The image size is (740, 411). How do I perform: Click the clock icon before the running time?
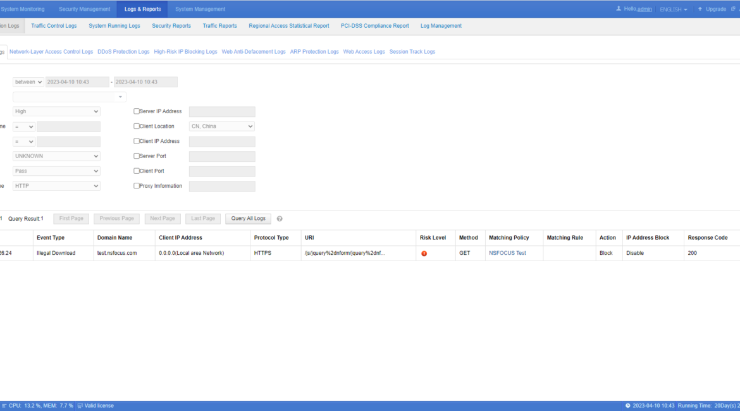tap(627, 405)
